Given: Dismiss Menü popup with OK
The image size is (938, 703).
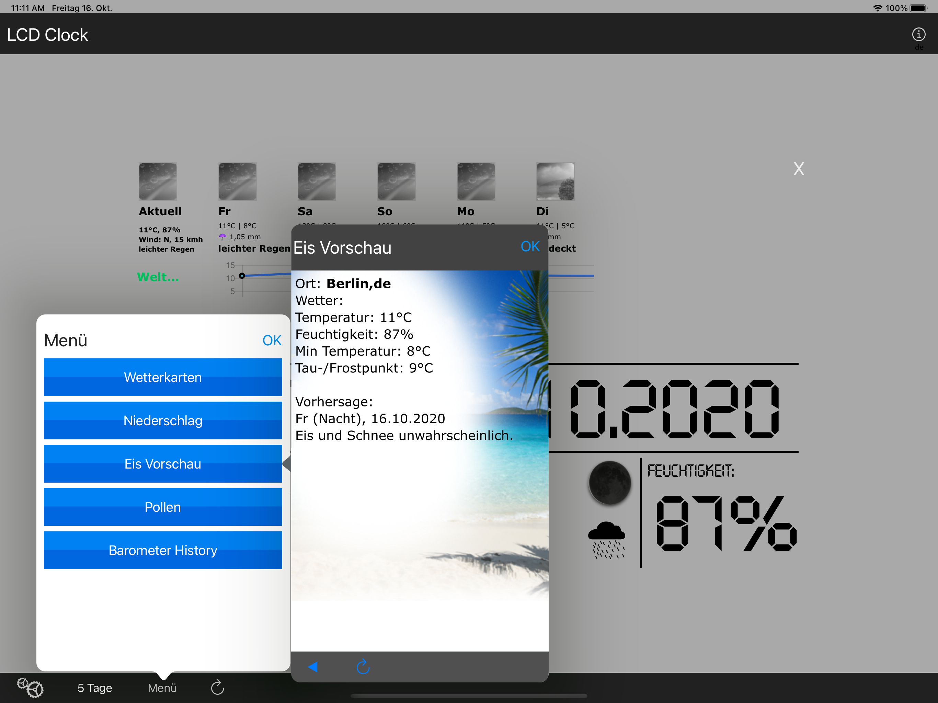Looking at the screenshot, I should pos(272,341).
